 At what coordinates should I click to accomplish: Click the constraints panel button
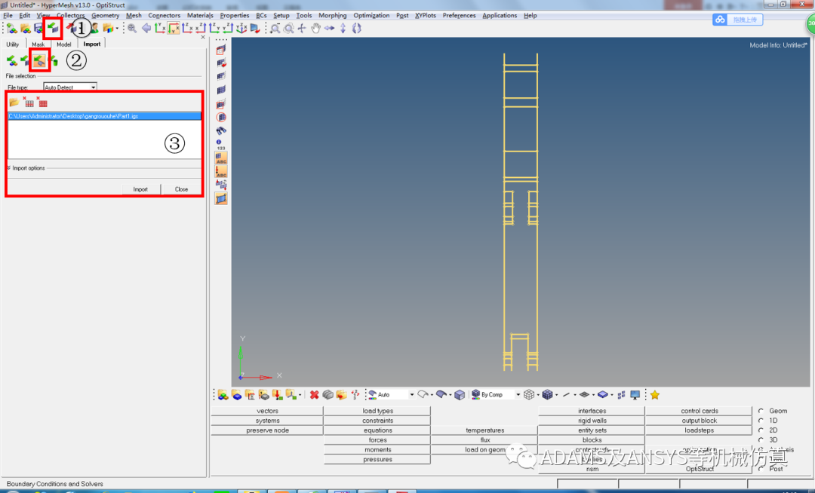click(377, 421)
